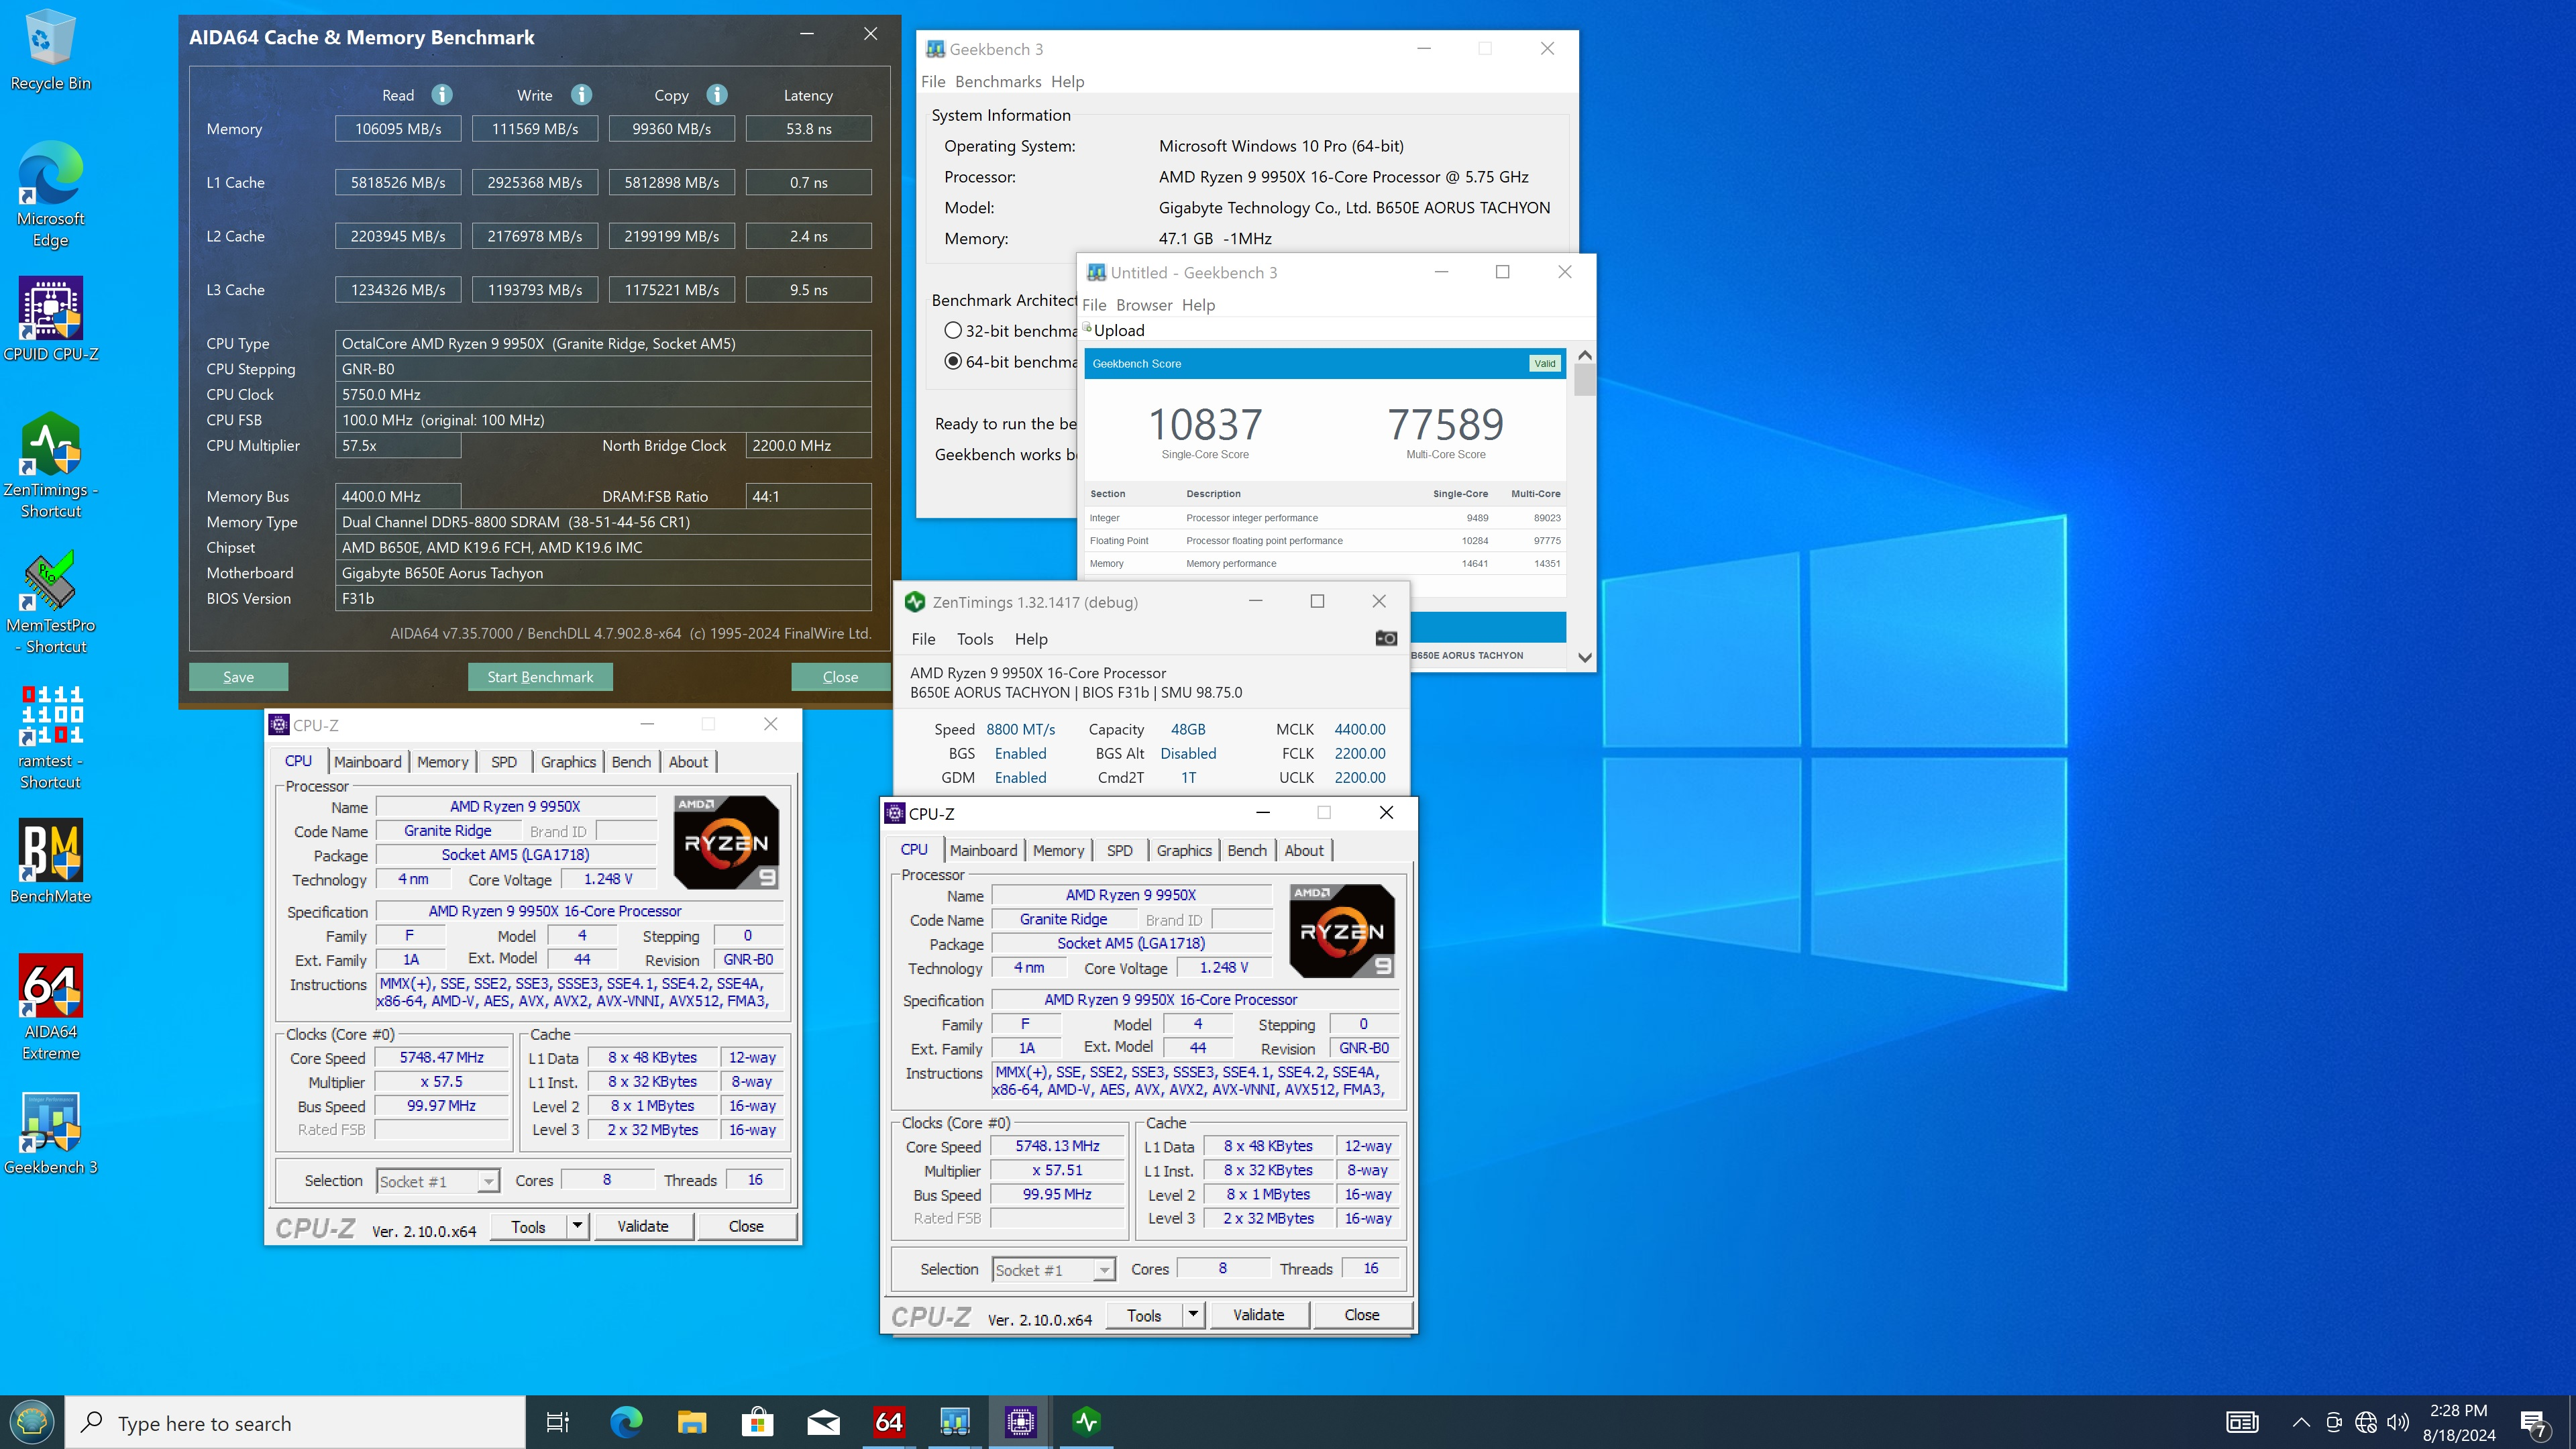Click the taskbar search box
2576x1449 pixels.
[x=296, y=1422]
